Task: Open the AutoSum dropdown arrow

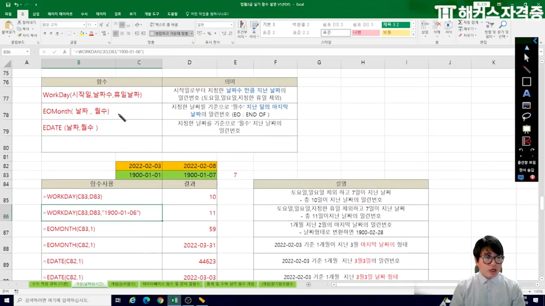Action: click(x=482, y=22)
